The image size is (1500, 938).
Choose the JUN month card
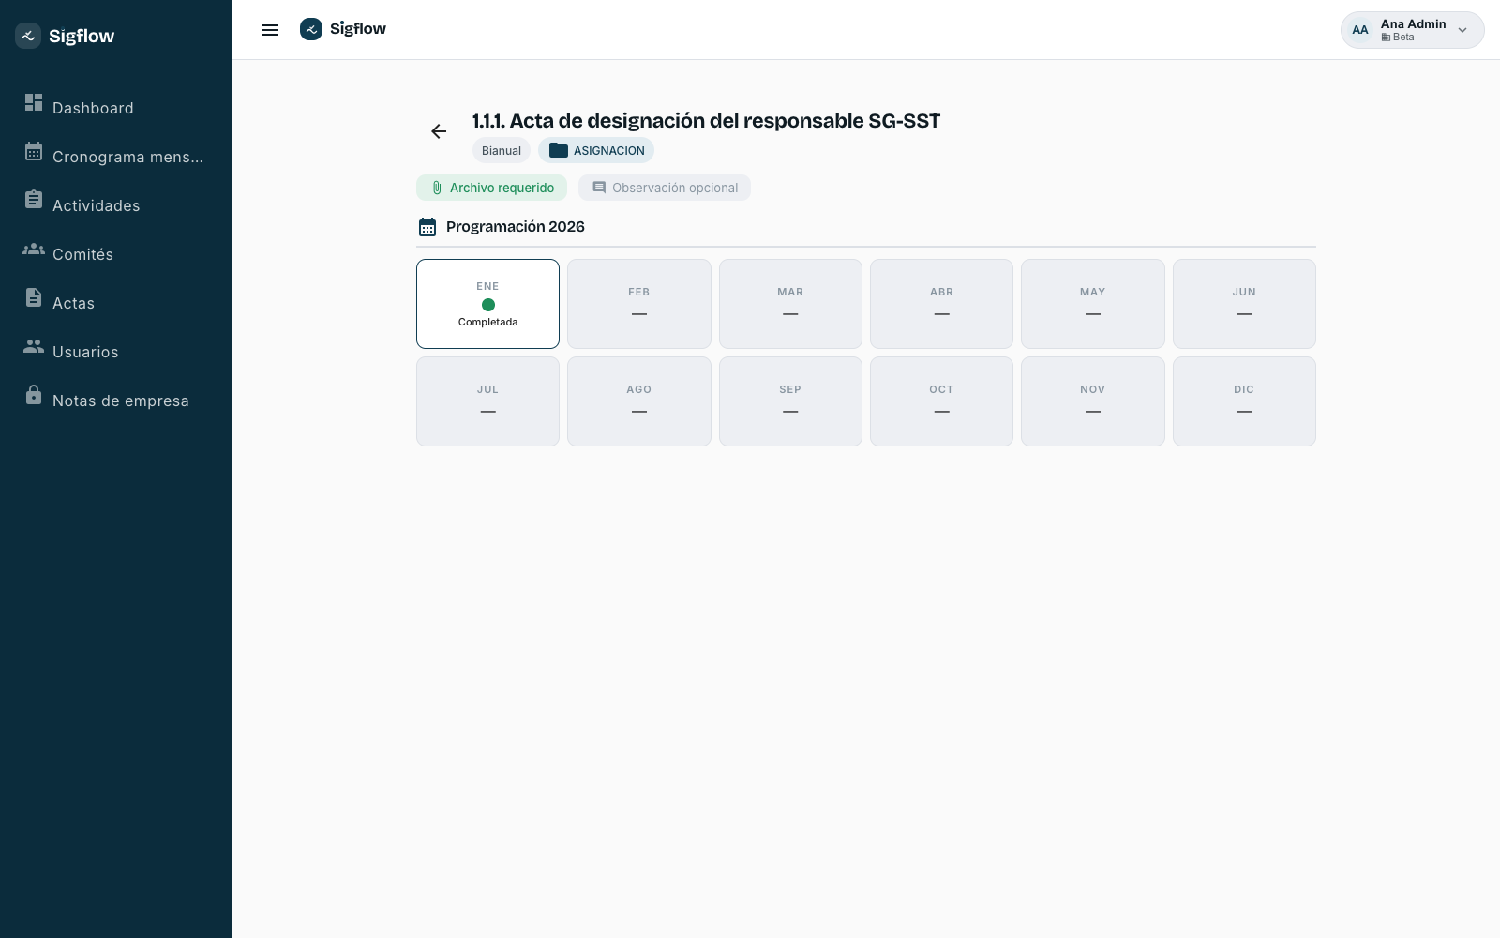tap(1244, 304)
